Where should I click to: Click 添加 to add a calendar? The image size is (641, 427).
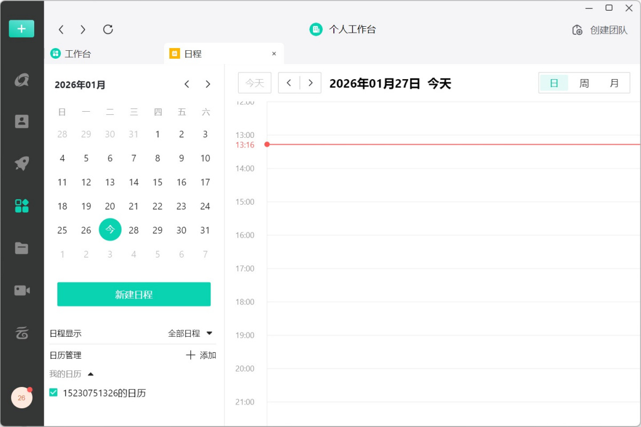[201, 355]
